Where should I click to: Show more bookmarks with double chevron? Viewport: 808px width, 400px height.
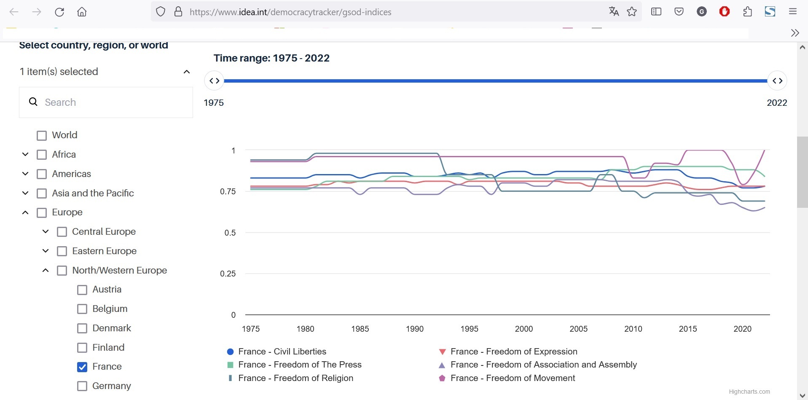click(x=795, y=33)
